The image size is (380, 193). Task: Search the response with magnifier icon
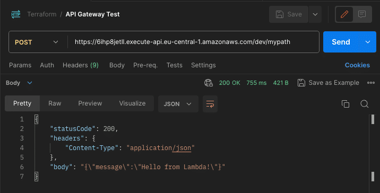(364, 103)
